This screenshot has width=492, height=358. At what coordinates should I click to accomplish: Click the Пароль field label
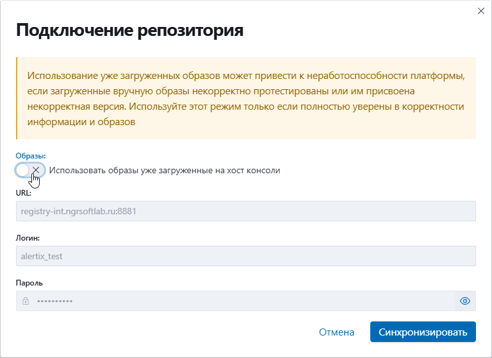click(x=29, y=283)
